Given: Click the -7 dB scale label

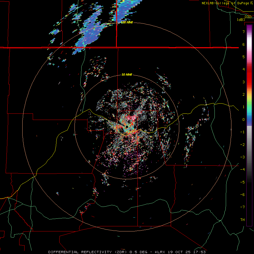Looking at the screenshot, I should click(242, 207).
